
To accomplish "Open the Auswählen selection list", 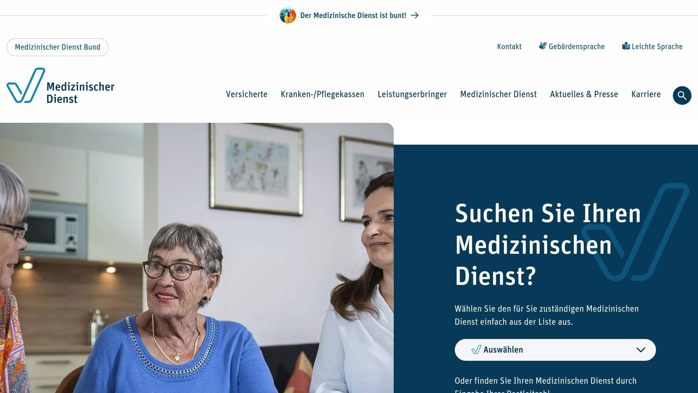I will [555, 350].
